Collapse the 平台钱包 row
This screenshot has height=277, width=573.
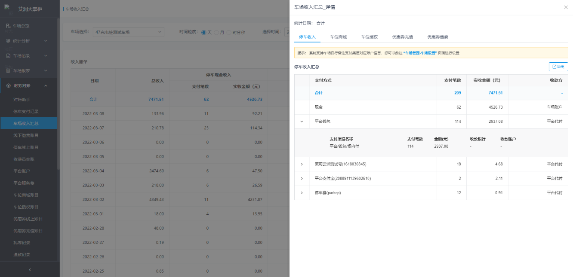pos(302,122)
